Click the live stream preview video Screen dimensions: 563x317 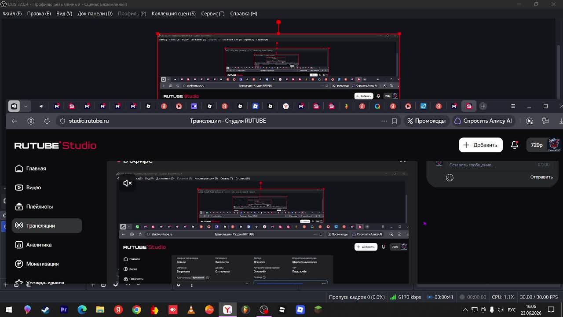pos(262,227)
